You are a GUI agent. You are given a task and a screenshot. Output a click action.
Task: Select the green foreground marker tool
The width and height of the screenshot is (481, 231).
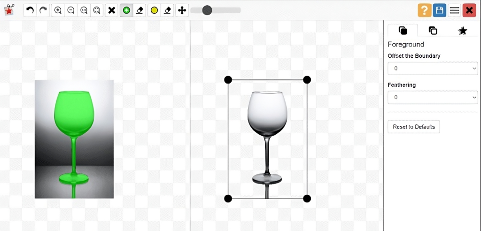pyautogui.click(x=126, y=10)
